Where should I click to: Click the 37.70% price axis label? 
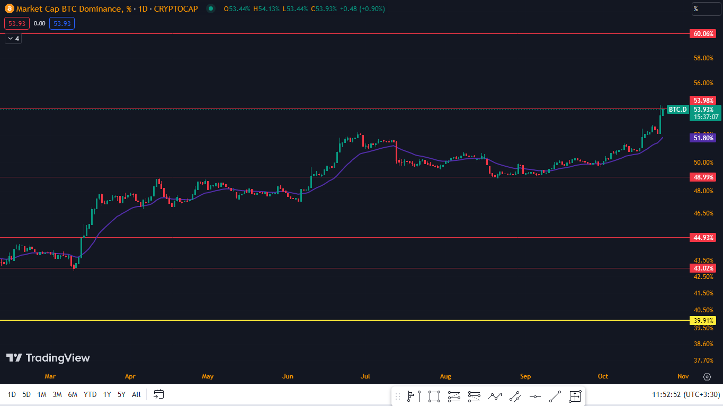(704, 360)
